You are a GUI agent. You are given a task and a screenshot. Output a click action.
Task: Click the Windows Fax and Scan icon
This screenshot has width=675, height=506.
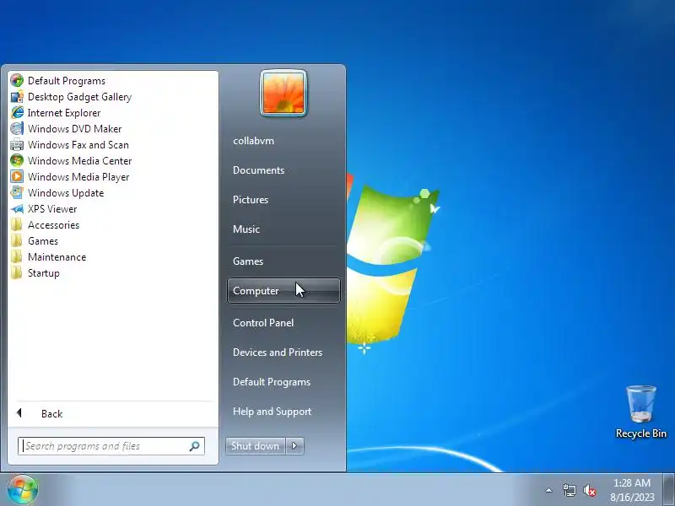tap(17, 145)
